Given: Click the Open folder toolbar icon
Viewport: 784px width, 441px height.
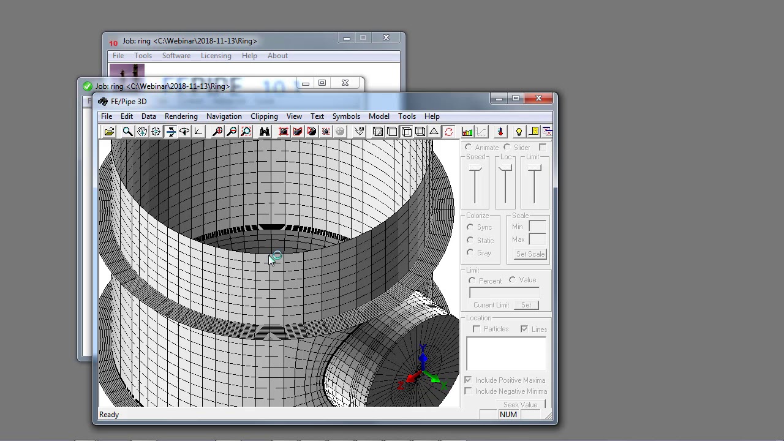Looking at the screenshot, I should click(x=109, y=132).
